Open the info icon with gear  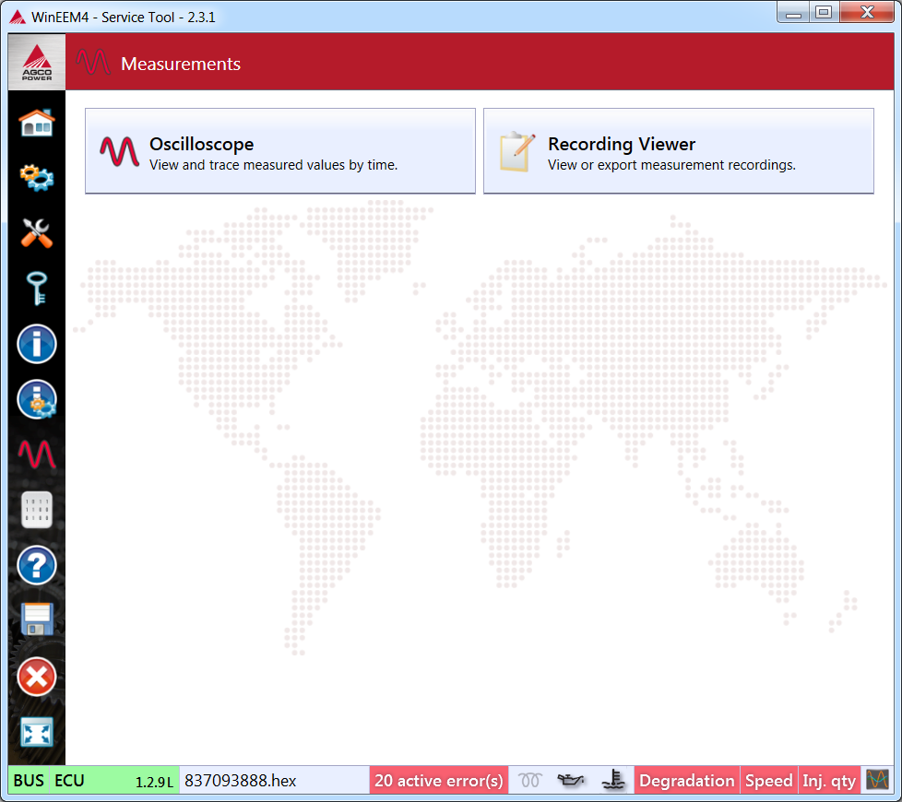pos(37,400)
